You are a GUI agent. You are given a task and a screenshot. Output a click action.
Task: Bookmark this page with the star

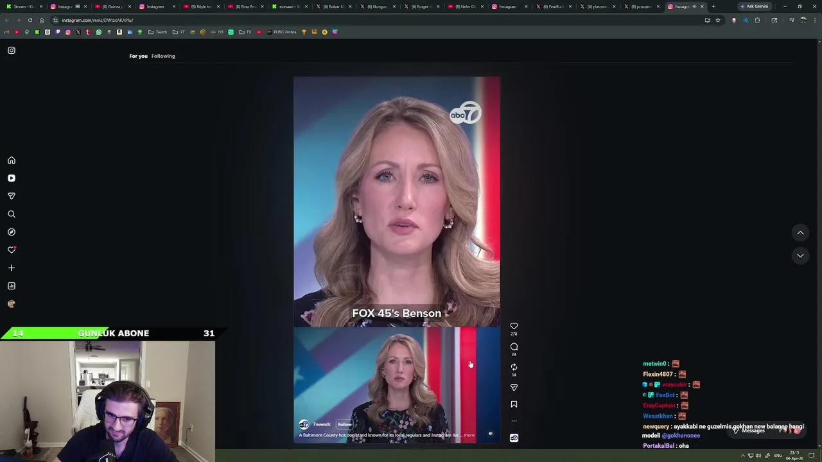coord(718,20)
